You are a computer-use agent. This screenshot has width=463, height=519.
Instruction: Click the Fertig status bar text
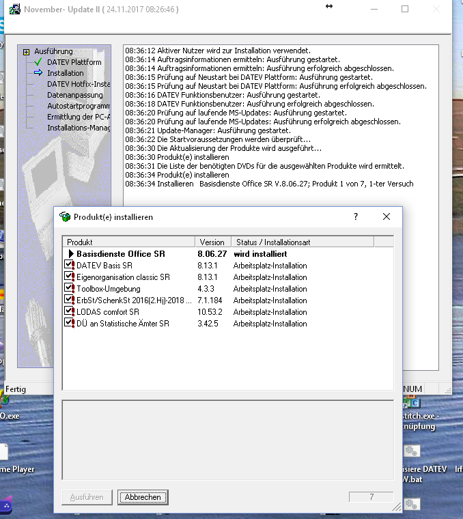[x=16, y=389]
